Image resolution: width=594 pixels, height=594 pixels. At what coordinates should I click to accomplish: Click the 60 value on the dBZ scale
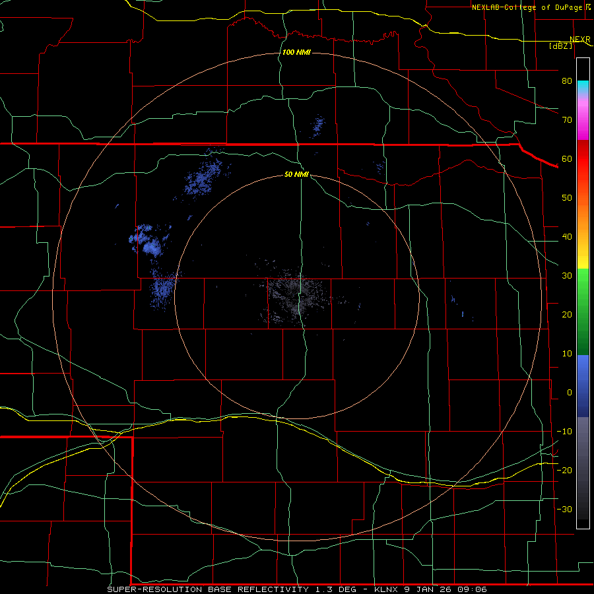pyautogui.click(x=567, y=159)
